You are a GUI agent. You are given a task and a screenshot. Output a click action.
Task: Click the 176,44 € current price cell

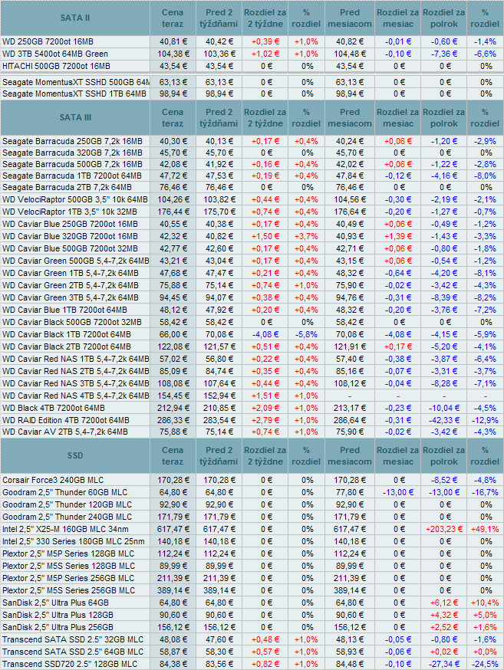click(173, 212)
